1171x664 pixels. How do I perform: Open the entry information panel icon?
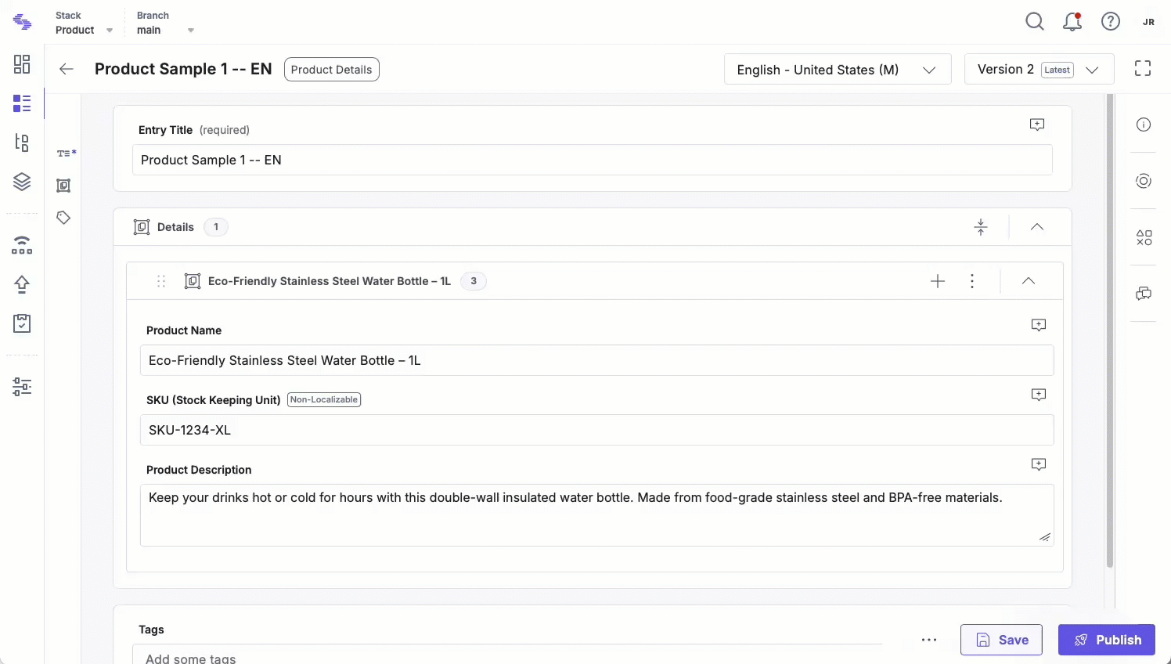point(1144,125)
